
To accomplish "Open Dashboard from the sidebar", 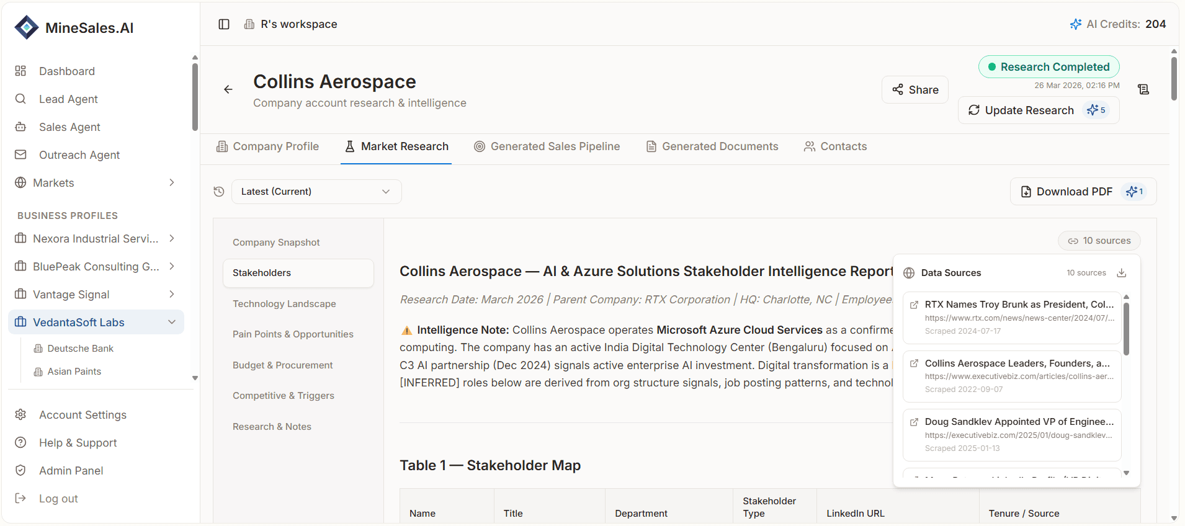I will click(x=66, y=71).
